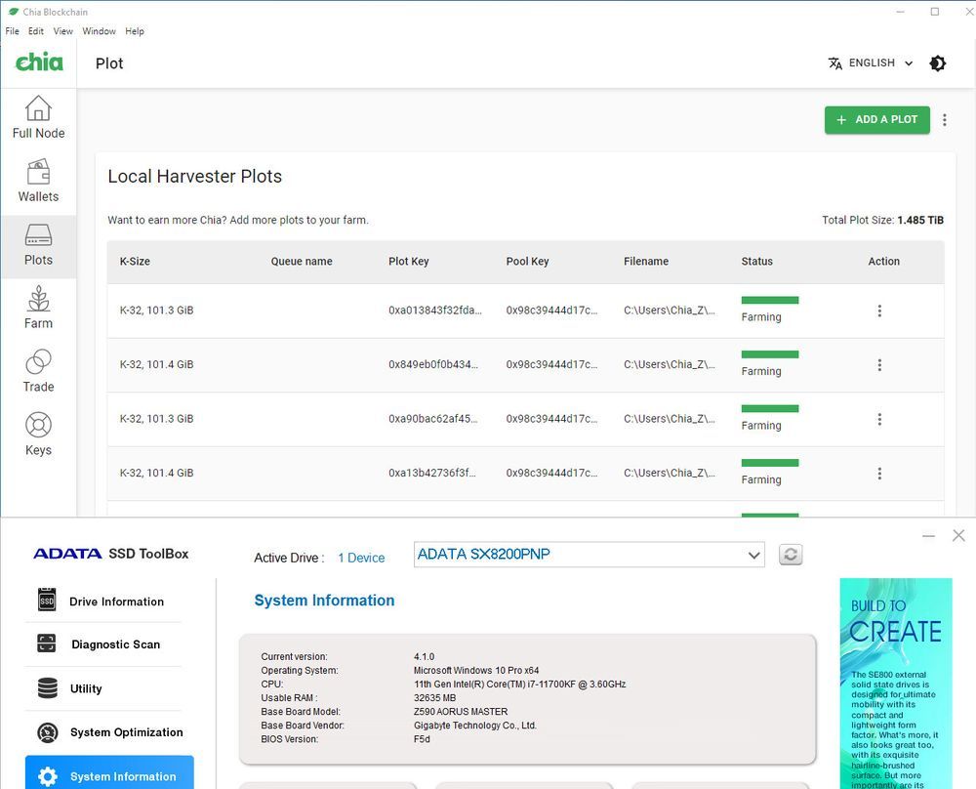This screenshot has height=789, width=976.
Task: Open the View menu
Action: click(x=62, y=31)
